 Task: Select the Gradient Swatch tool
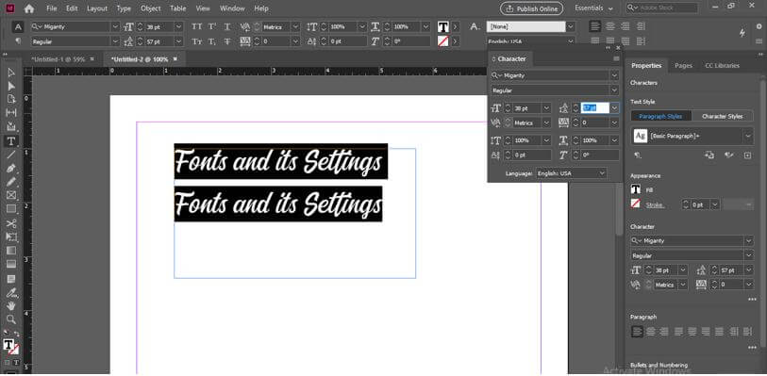coord(11,251)
